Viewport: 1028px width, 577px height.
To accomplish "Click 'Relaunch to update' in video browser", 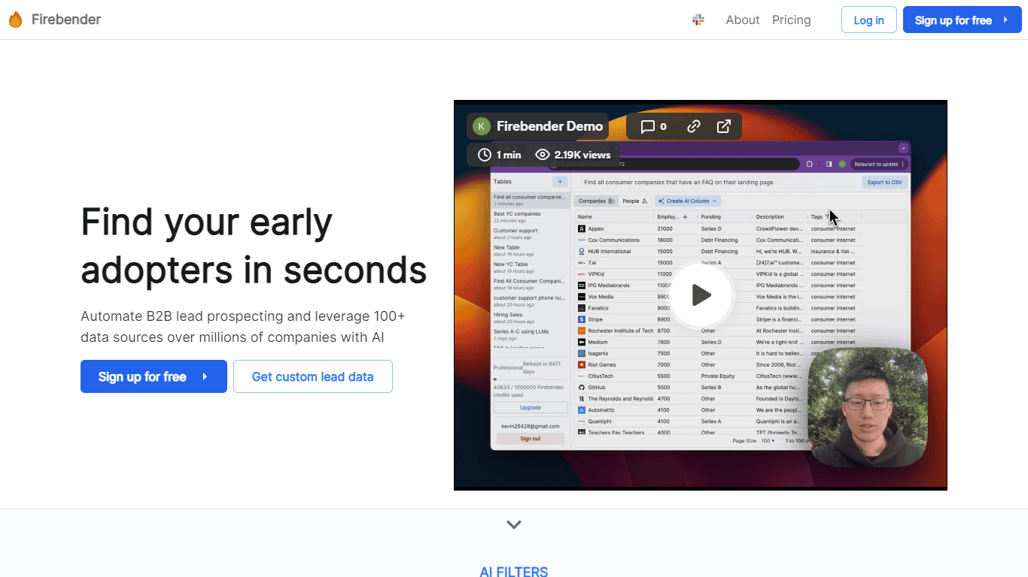I will pyautogui.click(x=879, y=164).
